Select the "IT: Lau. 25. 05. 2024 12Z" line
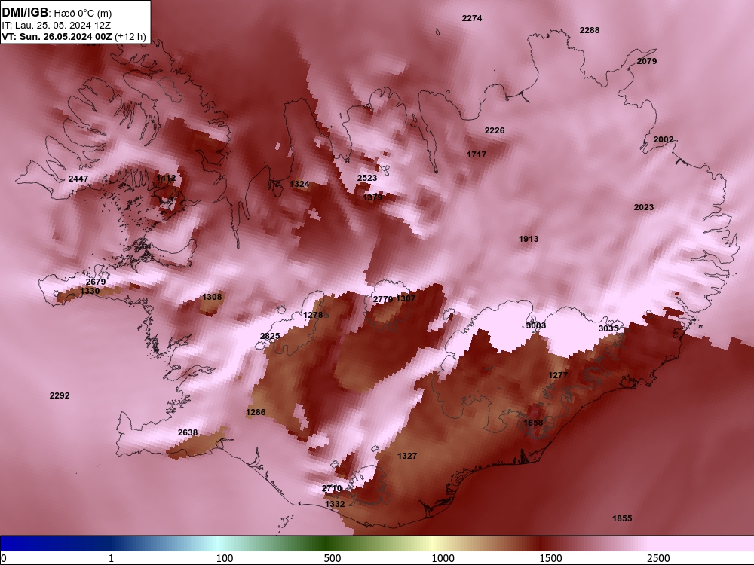The width and height of the screenshot is (754, 565). click(x=57, y=26)
